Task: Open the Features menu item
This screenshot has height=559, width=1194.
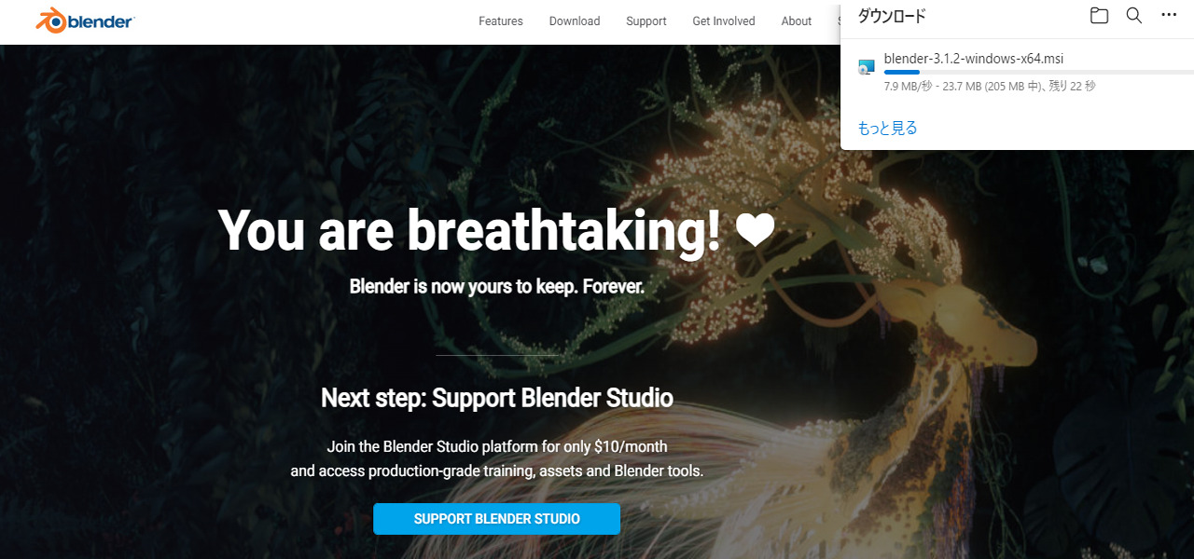Action: (501, 21)
